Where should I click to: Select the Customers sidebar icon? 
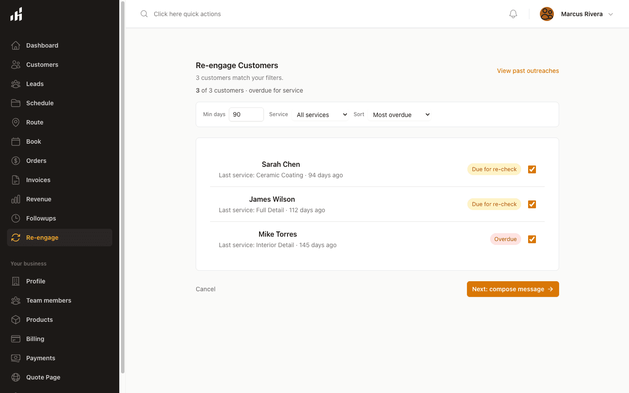(x=16, y=65)
